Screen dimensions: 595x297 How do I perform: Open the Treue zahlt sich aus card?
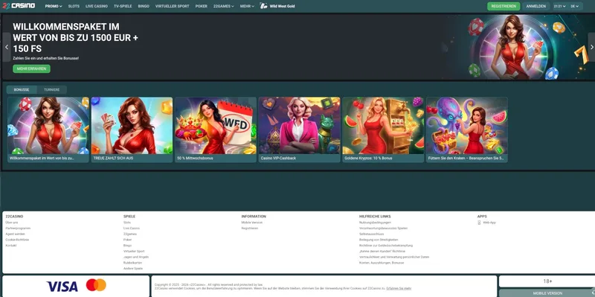(x=132, y=130)
